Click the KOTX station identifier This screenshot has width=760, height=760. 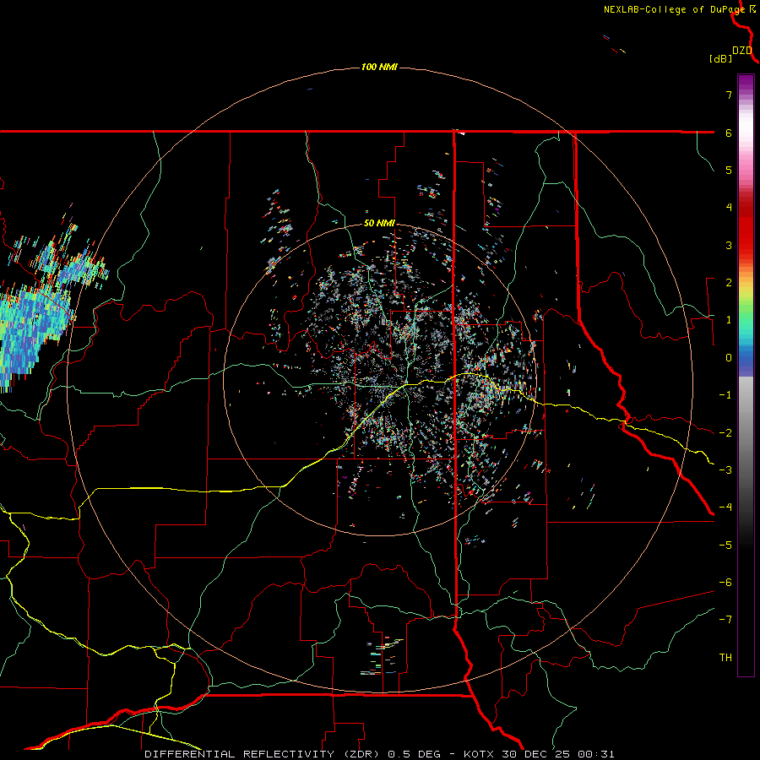pos(479,754)
